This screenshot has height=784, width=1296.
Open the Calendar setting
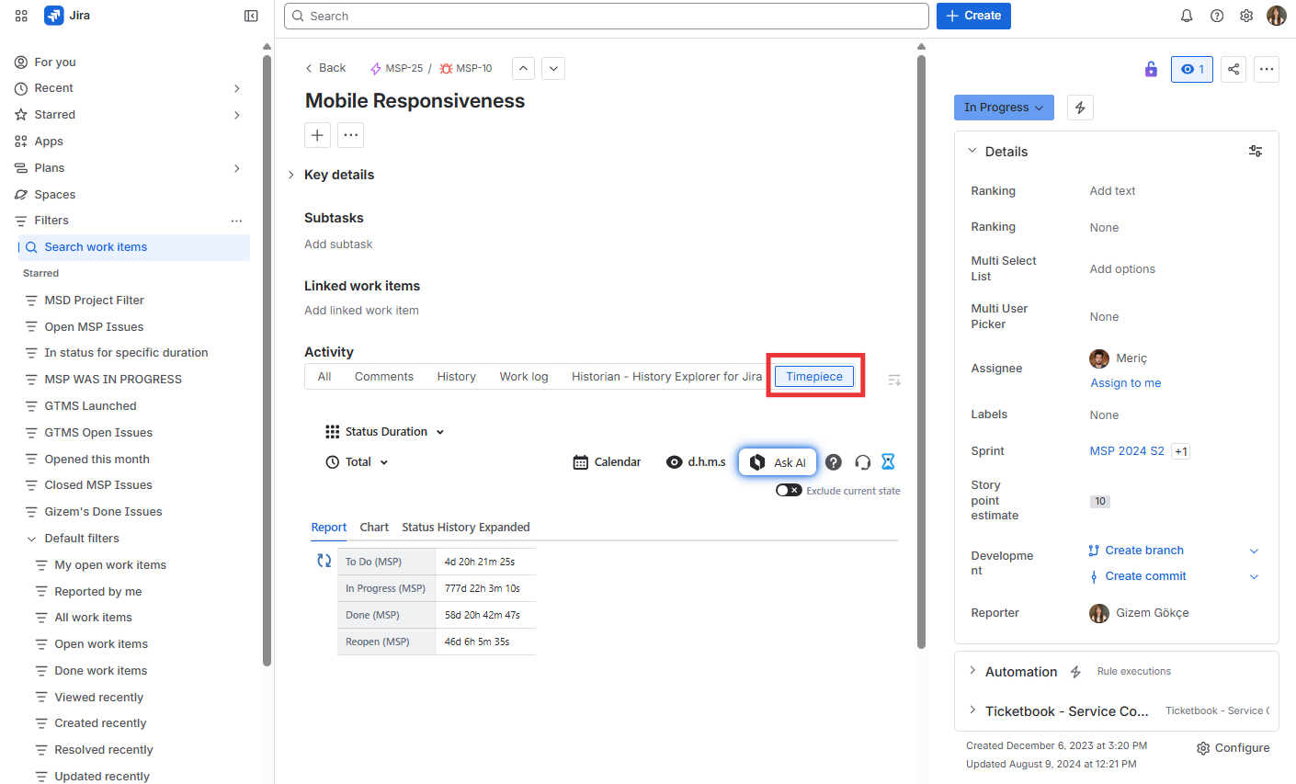pos(607,462)
